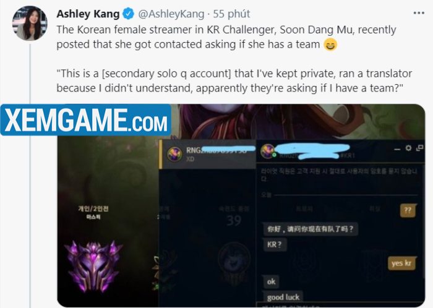Viewport: 433px width, 308px height.
Task: Click the '??' sent message bubble
Action: click(408, 210)
